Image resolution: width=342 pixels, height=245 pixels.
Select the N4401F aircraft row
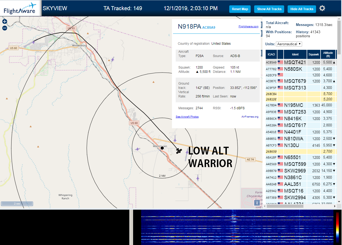pyautogui.click(x=301, y=132)
